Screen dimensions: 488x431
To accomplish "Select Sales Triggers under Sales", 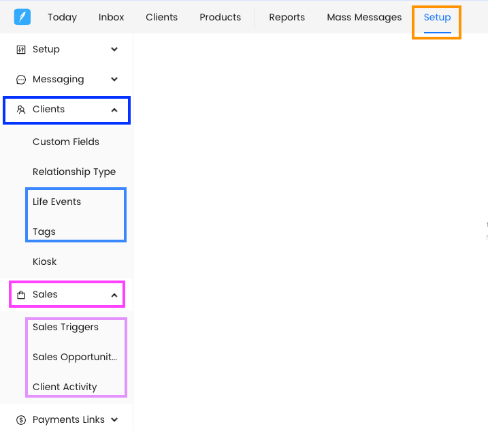I will pos(65,328).
